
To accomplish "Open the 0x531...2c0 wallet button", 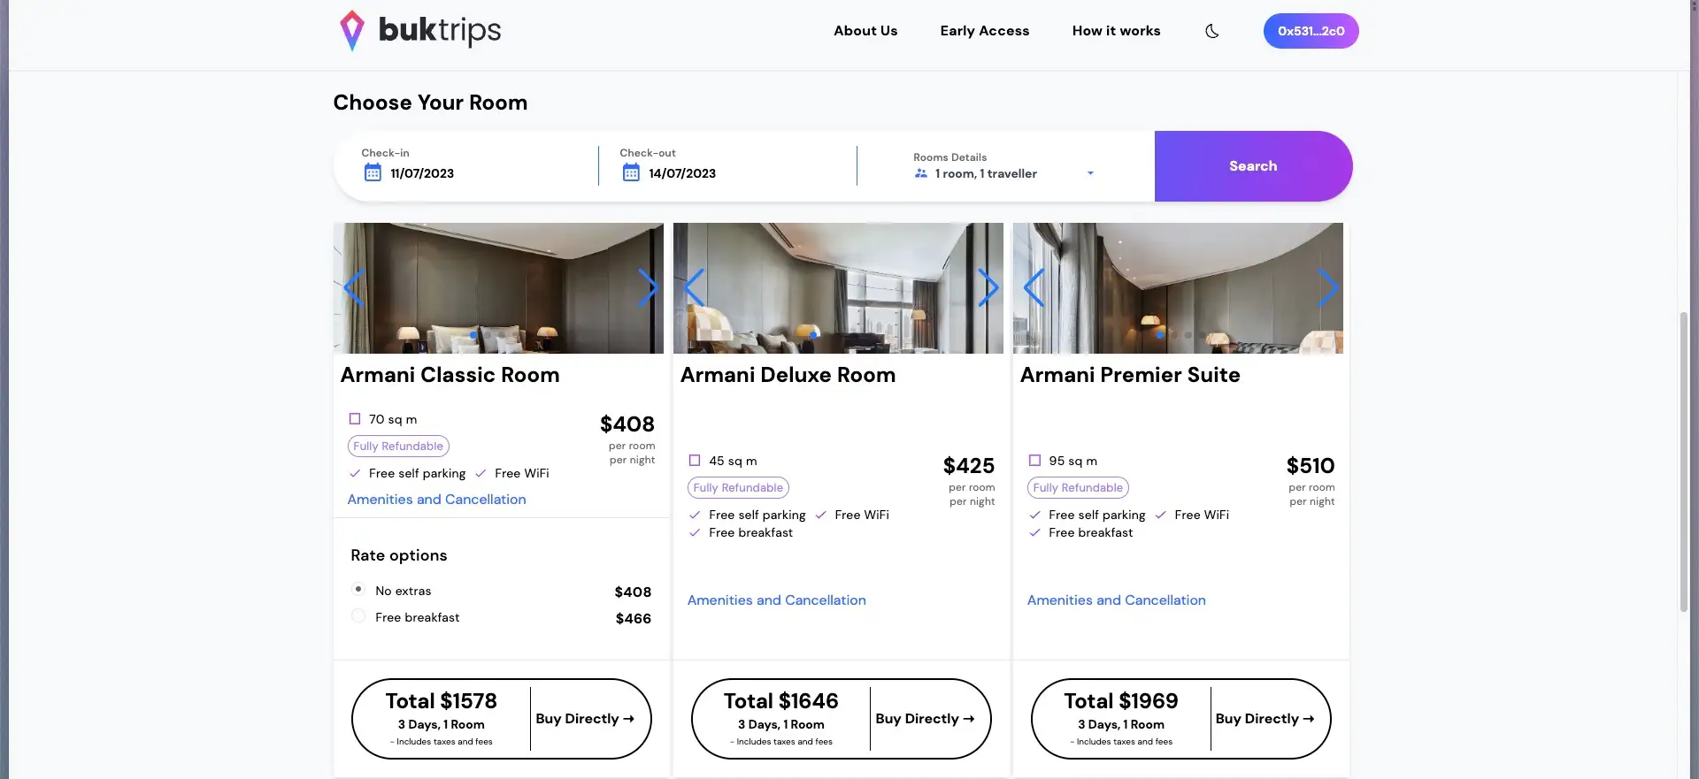I will (1311, 31).
